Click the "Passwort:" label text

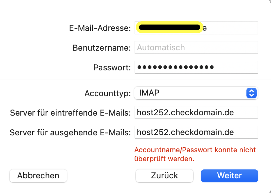pos(112,68)
